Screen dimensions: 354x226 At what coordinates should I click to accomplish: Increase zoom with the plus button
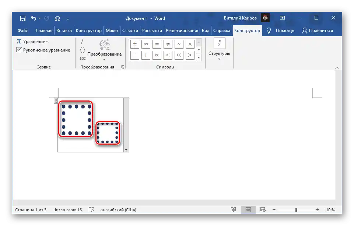(x=317, y=210)
